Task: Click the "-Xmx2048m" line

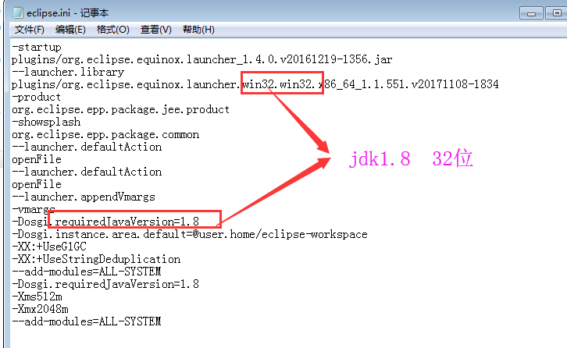Action: coord(40,309)
